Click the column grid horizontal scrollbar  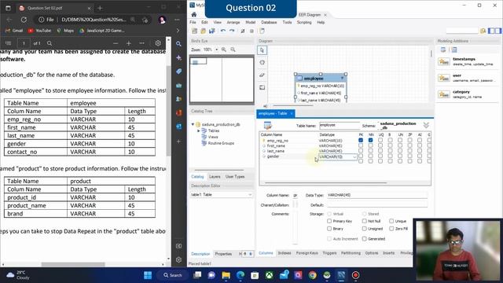(x=326, y=183)
